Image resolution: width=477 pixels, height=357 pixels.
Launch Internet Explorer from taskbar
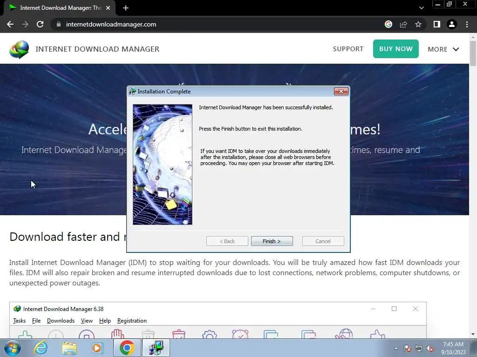click(41, 348)
